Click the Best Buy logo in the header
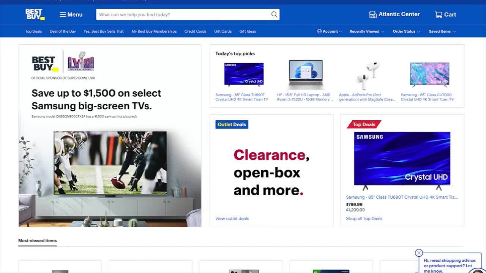The width and height of the screenshot is (486, 273). pos(35,14)
